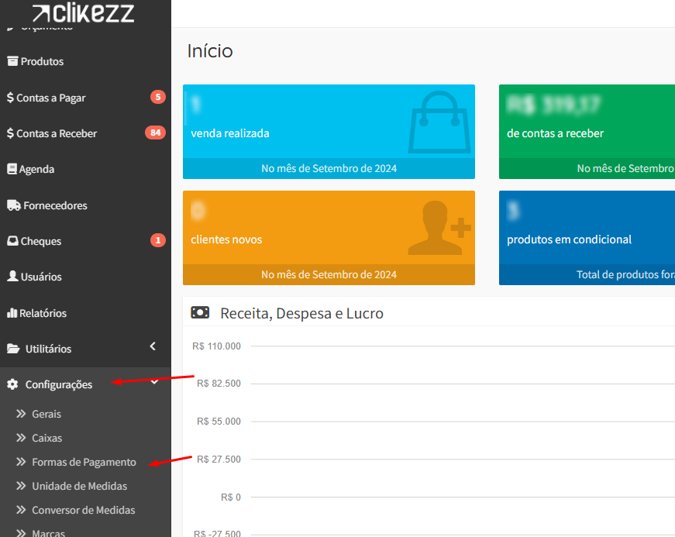This screenshot has height=537, width=675.
Task: Select Caixas under Configurações
Action: [x=46, y=439]
